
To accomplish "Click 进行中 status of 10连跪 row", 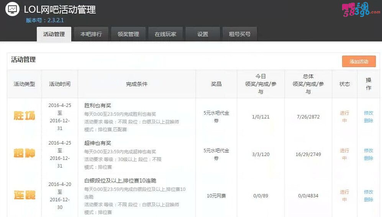I will tap(344, 196).
